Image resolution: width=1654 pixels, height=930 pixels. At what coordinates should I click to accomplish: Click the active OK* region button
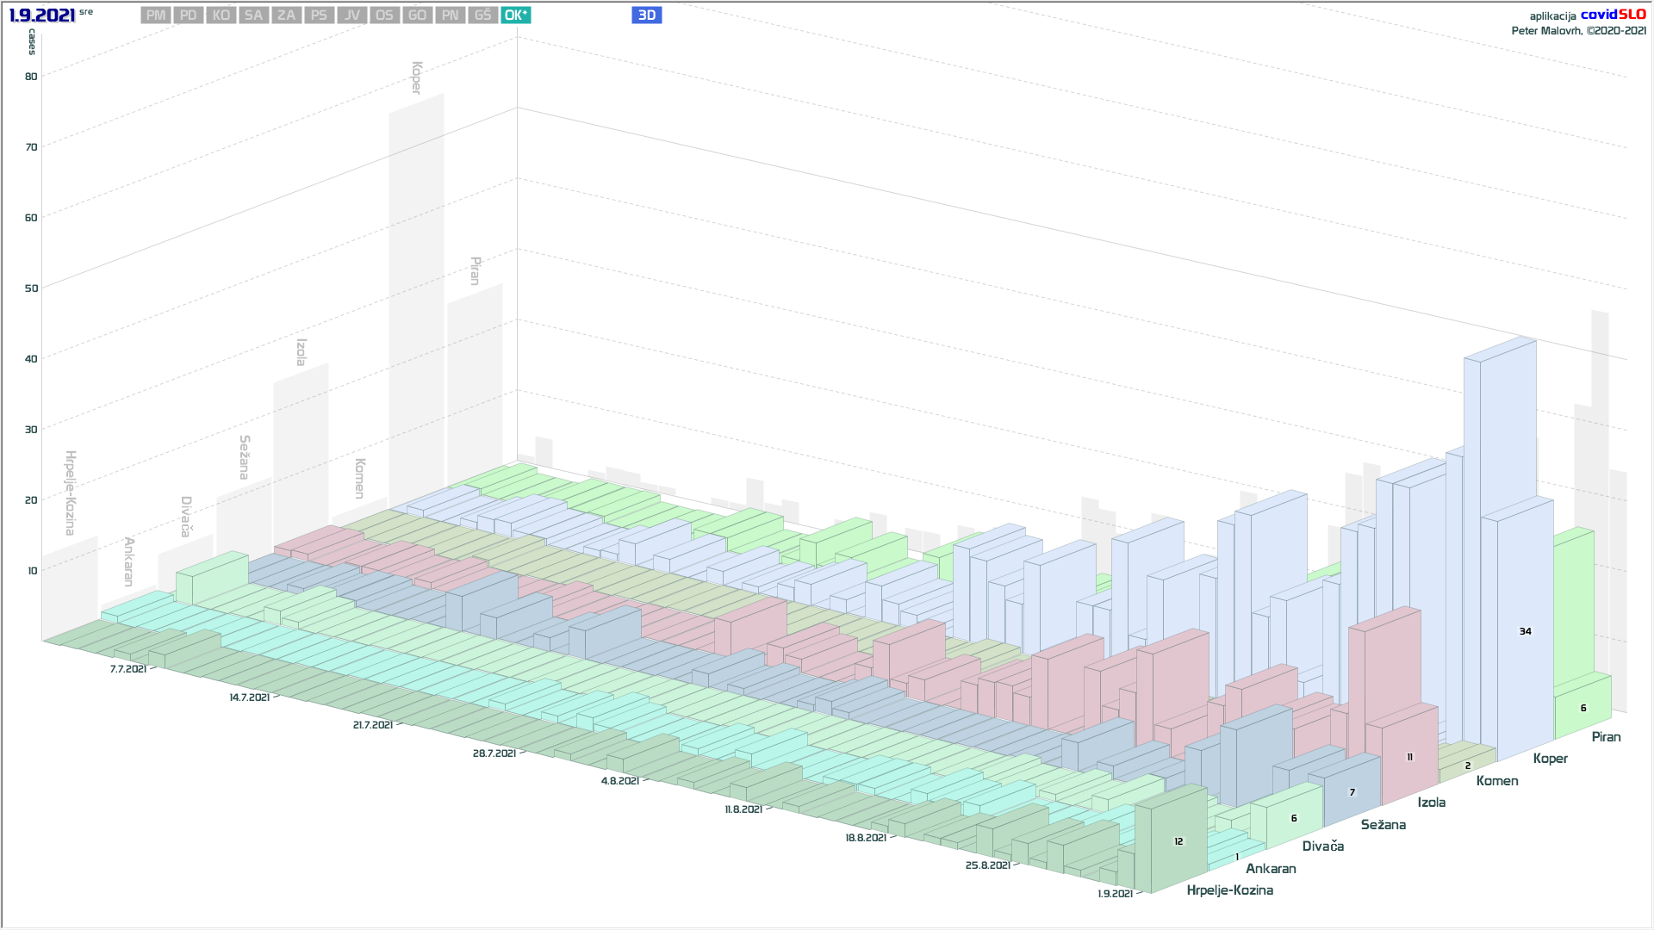(x=515, y=15)
